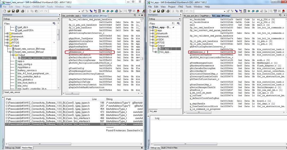Image resolution: width=287 pixels, height=150 pixels.
Task: Open Build tab in heart_rate_sensor messages
Action: click(18, 148)
